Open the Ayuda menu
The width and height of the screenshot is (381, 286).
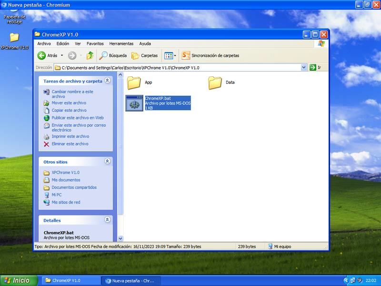tap(145, 43)
